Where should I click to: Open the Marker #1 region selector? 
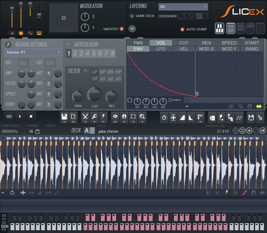coord(33,53)
